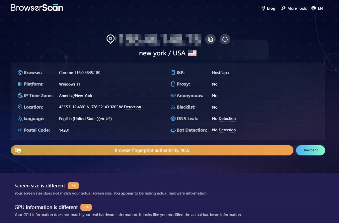The width and height of the screenshot is (339, 223).
Task: Click the USA flag next to new york
Action: (192, 53)
